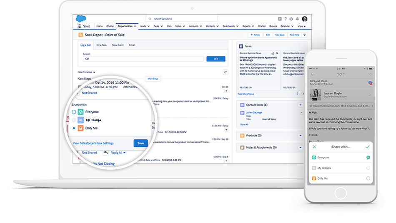Click Save button in Log a Call composer

coord(216,59)
